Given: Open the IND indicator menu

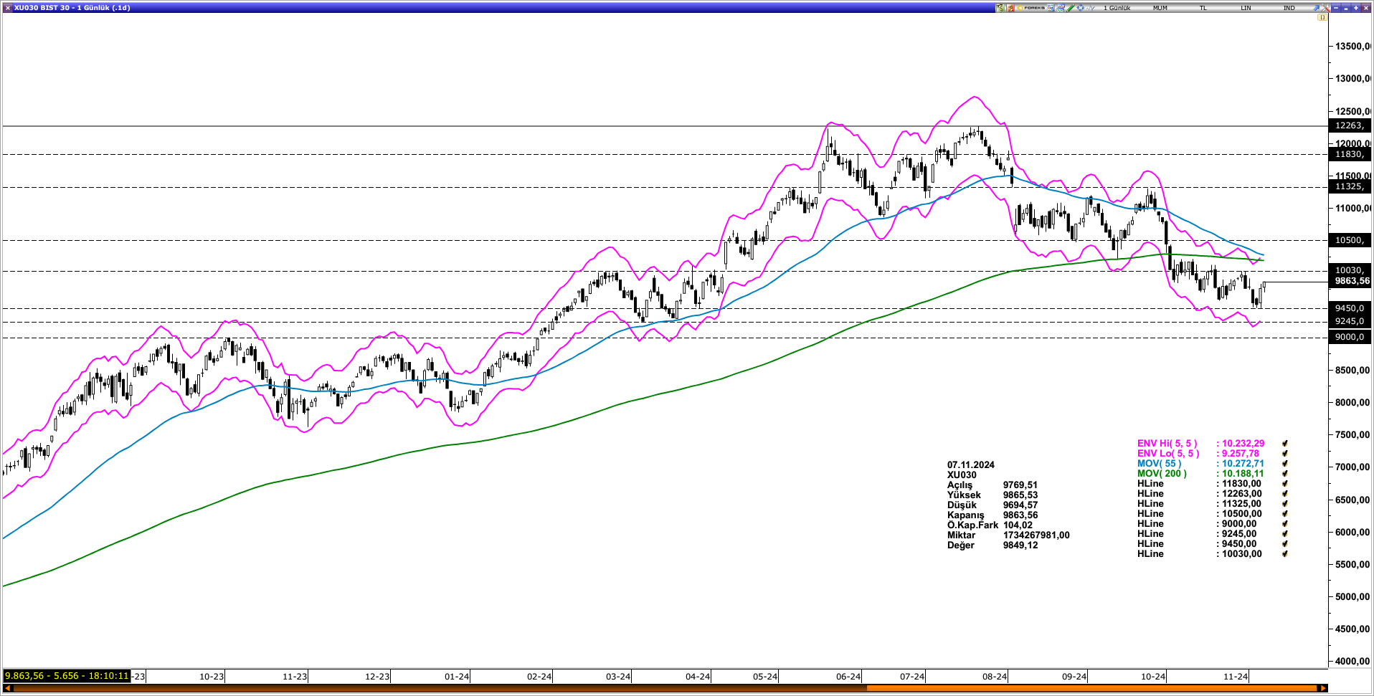Looking at the screenshot, I should click(x=1289, y=8).
